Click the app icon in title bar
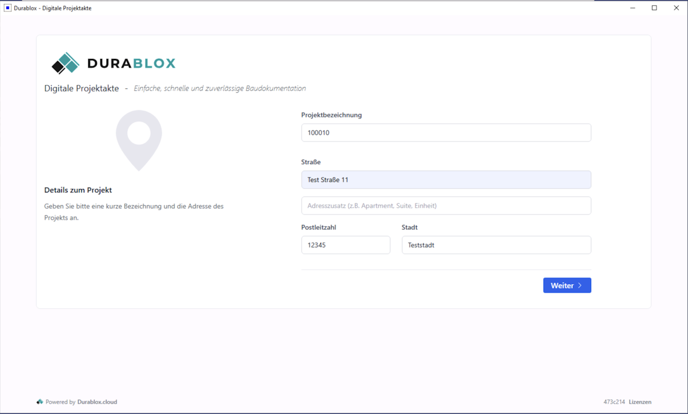This screenshot has height=414, width=688. [7, 8]
